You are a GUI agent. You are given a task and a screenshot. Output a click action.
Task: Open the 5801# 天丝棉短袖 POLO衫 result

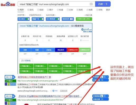click(50, 96)
